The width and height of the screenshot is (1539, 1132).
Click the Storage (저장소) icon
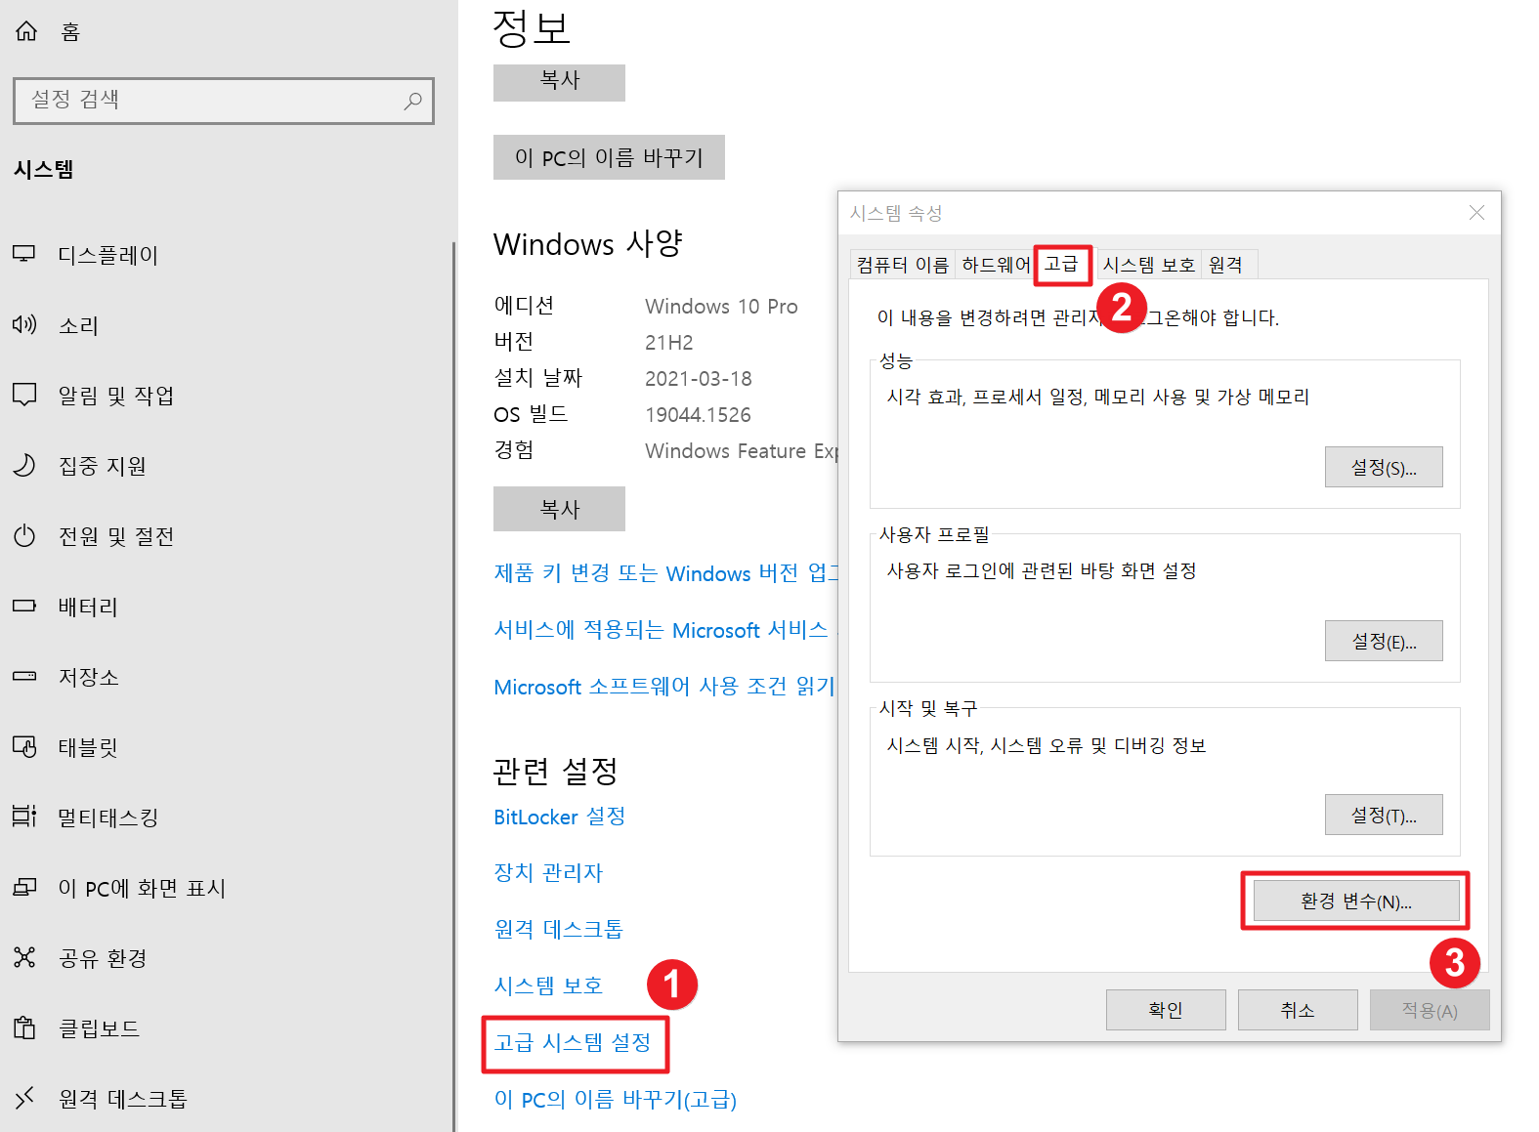point(24,676)
